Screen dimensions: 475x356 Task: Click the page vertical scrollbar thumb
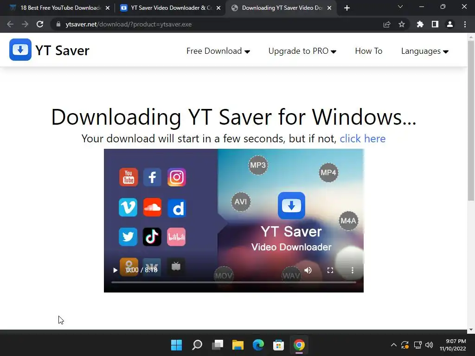(x=471, y=121)
